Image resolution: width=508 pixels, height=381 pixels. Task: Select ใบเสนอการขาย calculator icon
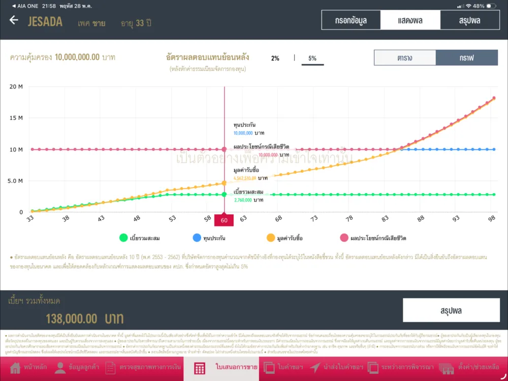[x=200, y=368]
